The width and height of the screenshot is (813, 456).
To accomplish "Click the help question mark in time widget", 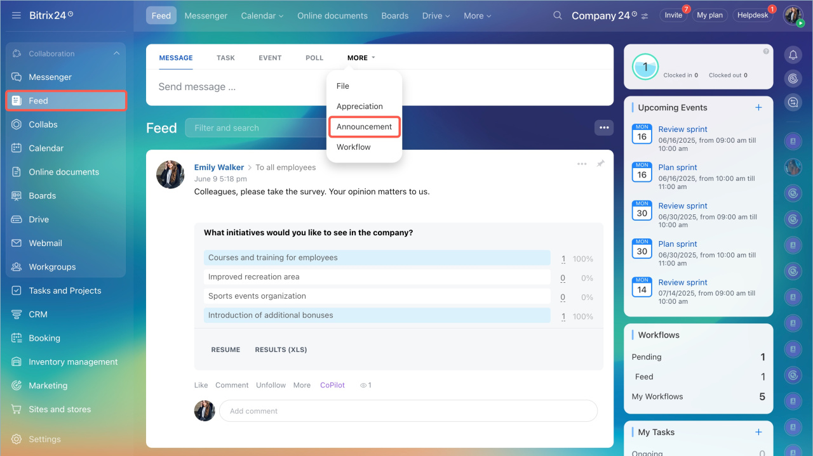I will (766, 51).
